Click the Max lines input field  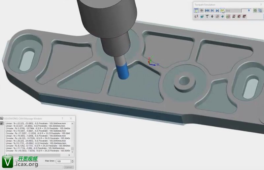click(x=63, y=161)
